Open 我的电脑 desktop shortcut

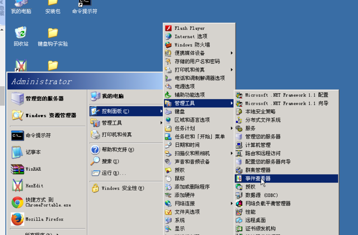coord(21,6)
